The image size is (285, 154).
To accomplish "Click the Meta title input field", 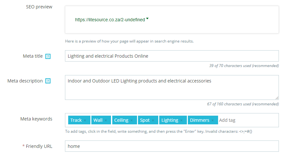I will [171, 56].
